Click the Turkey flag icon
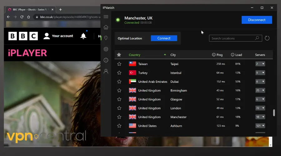 (132, 73)
